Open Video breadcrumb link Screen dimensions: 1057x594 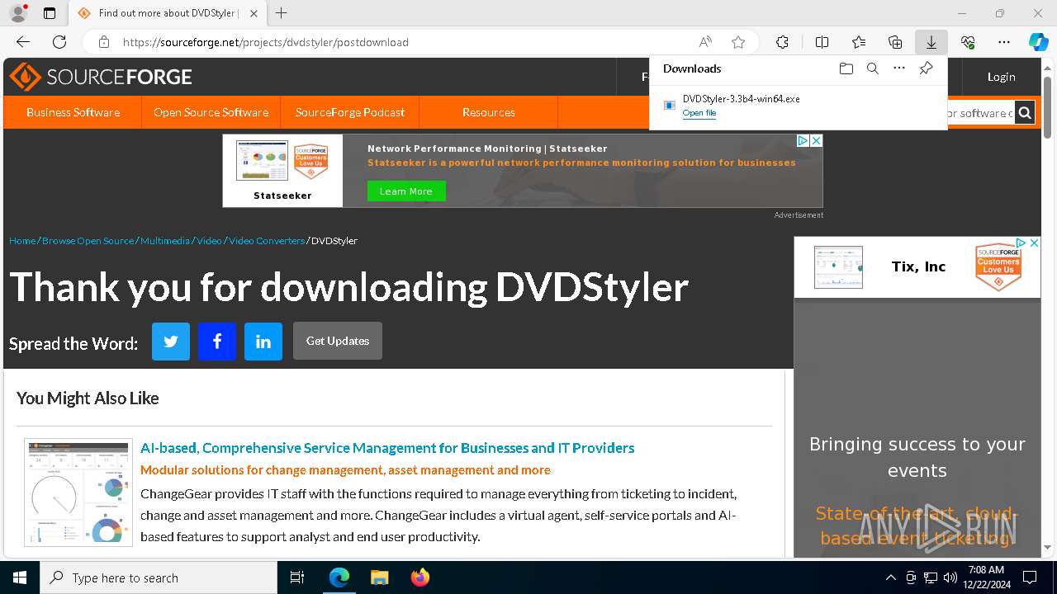(x=209, y=241)
